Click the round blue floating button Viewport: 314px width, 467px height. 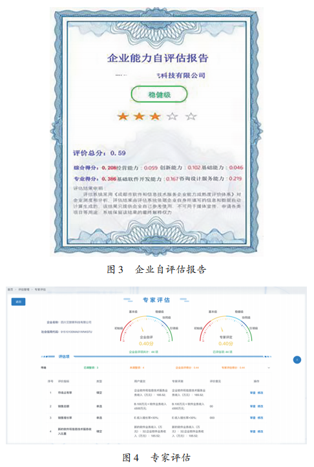[297, 360]
